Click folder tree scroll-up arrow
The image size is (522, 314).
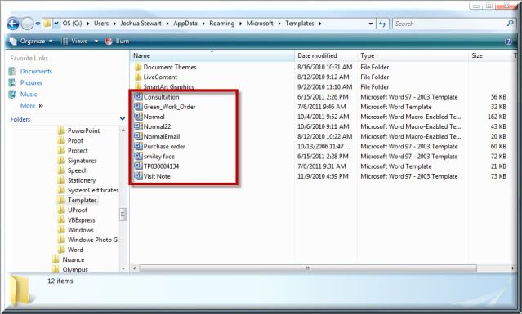(123, 130)
